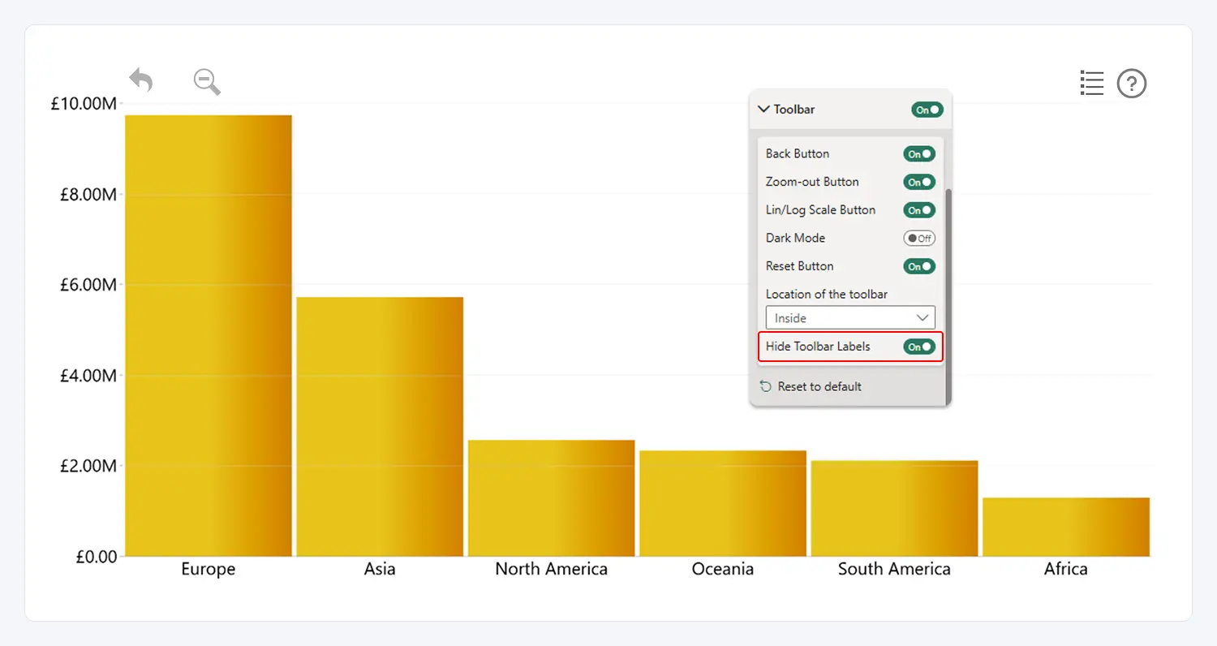The image size is (1217, 646).
Task: Click the back arrow icon above chart
Action: (x=141, y=80)
